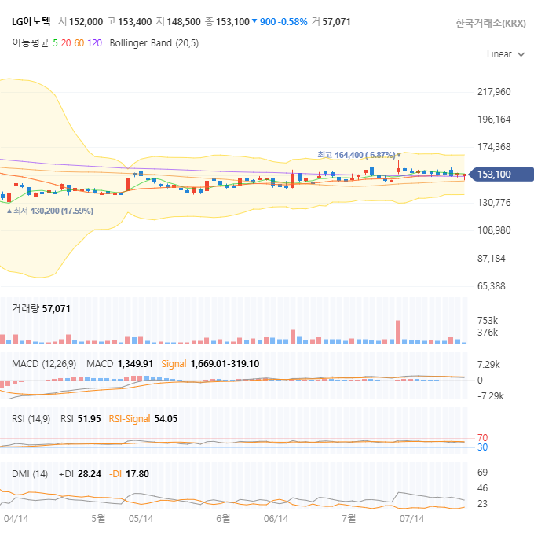Click the MACD value 1,349.91
This screenshot has width=534, height=548.
(x=135, y=364)
